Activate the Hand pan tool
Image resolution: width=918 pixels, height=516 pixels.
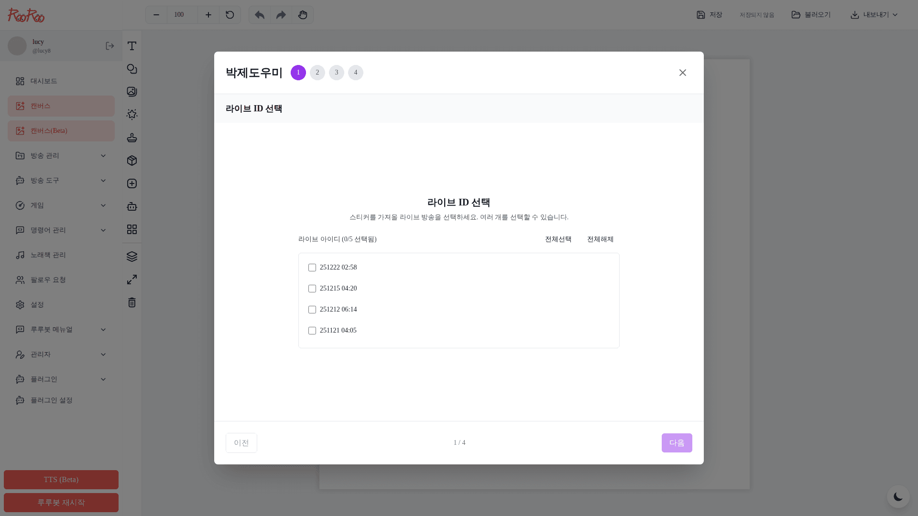[x=303, y=15]
